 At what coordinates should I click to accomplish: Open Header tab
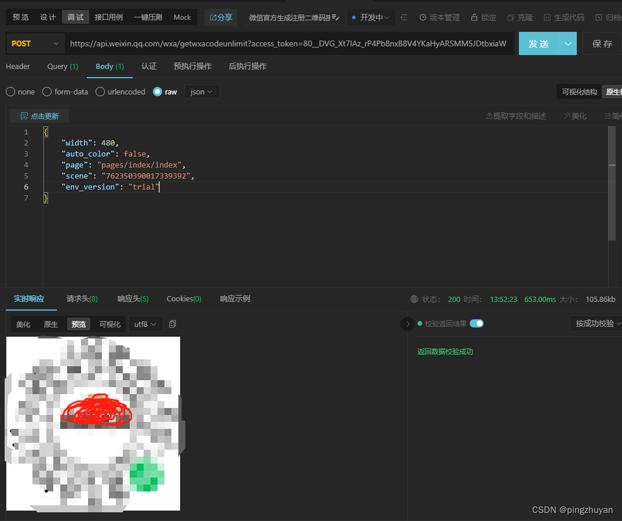point(18,66)
